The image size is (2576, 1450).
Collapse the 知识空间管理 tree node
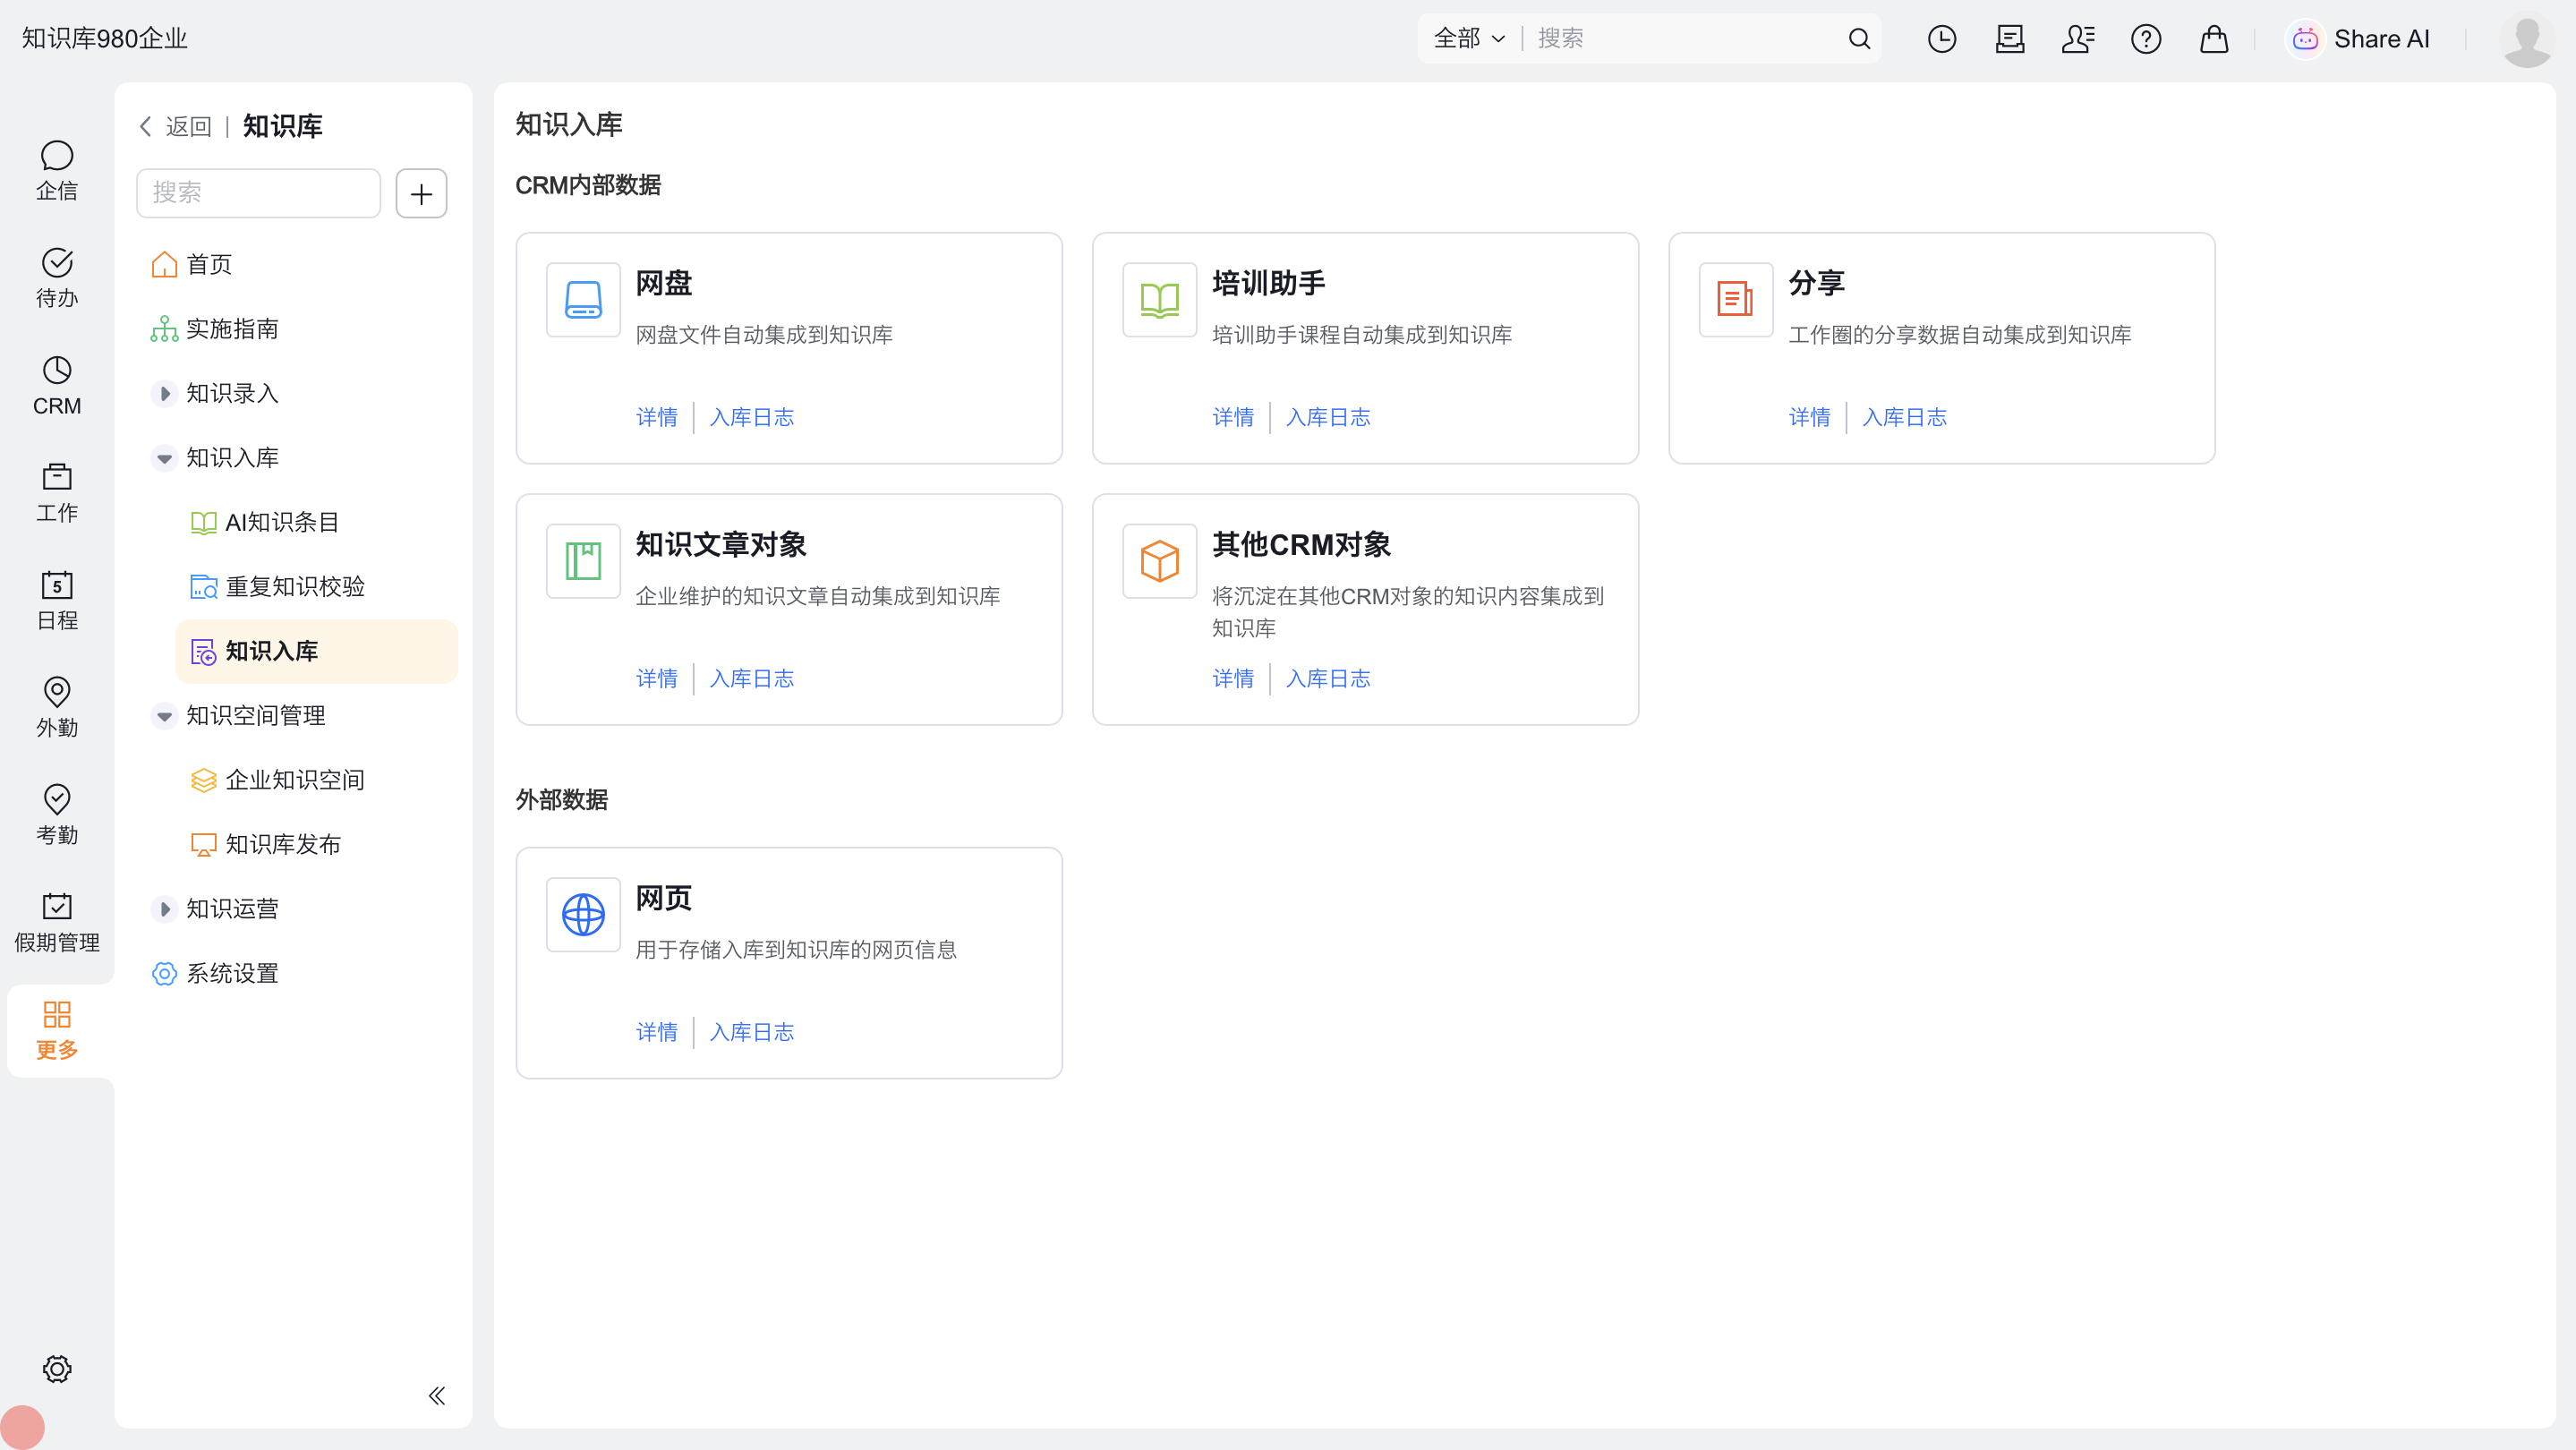165,716
